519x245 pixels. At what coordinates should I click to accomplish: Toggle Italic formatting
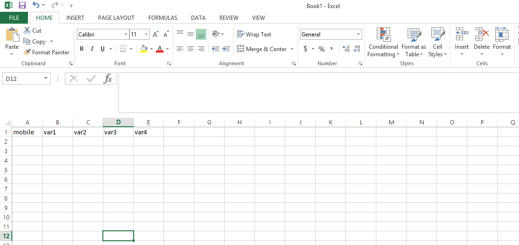click(x=92, y=49)
